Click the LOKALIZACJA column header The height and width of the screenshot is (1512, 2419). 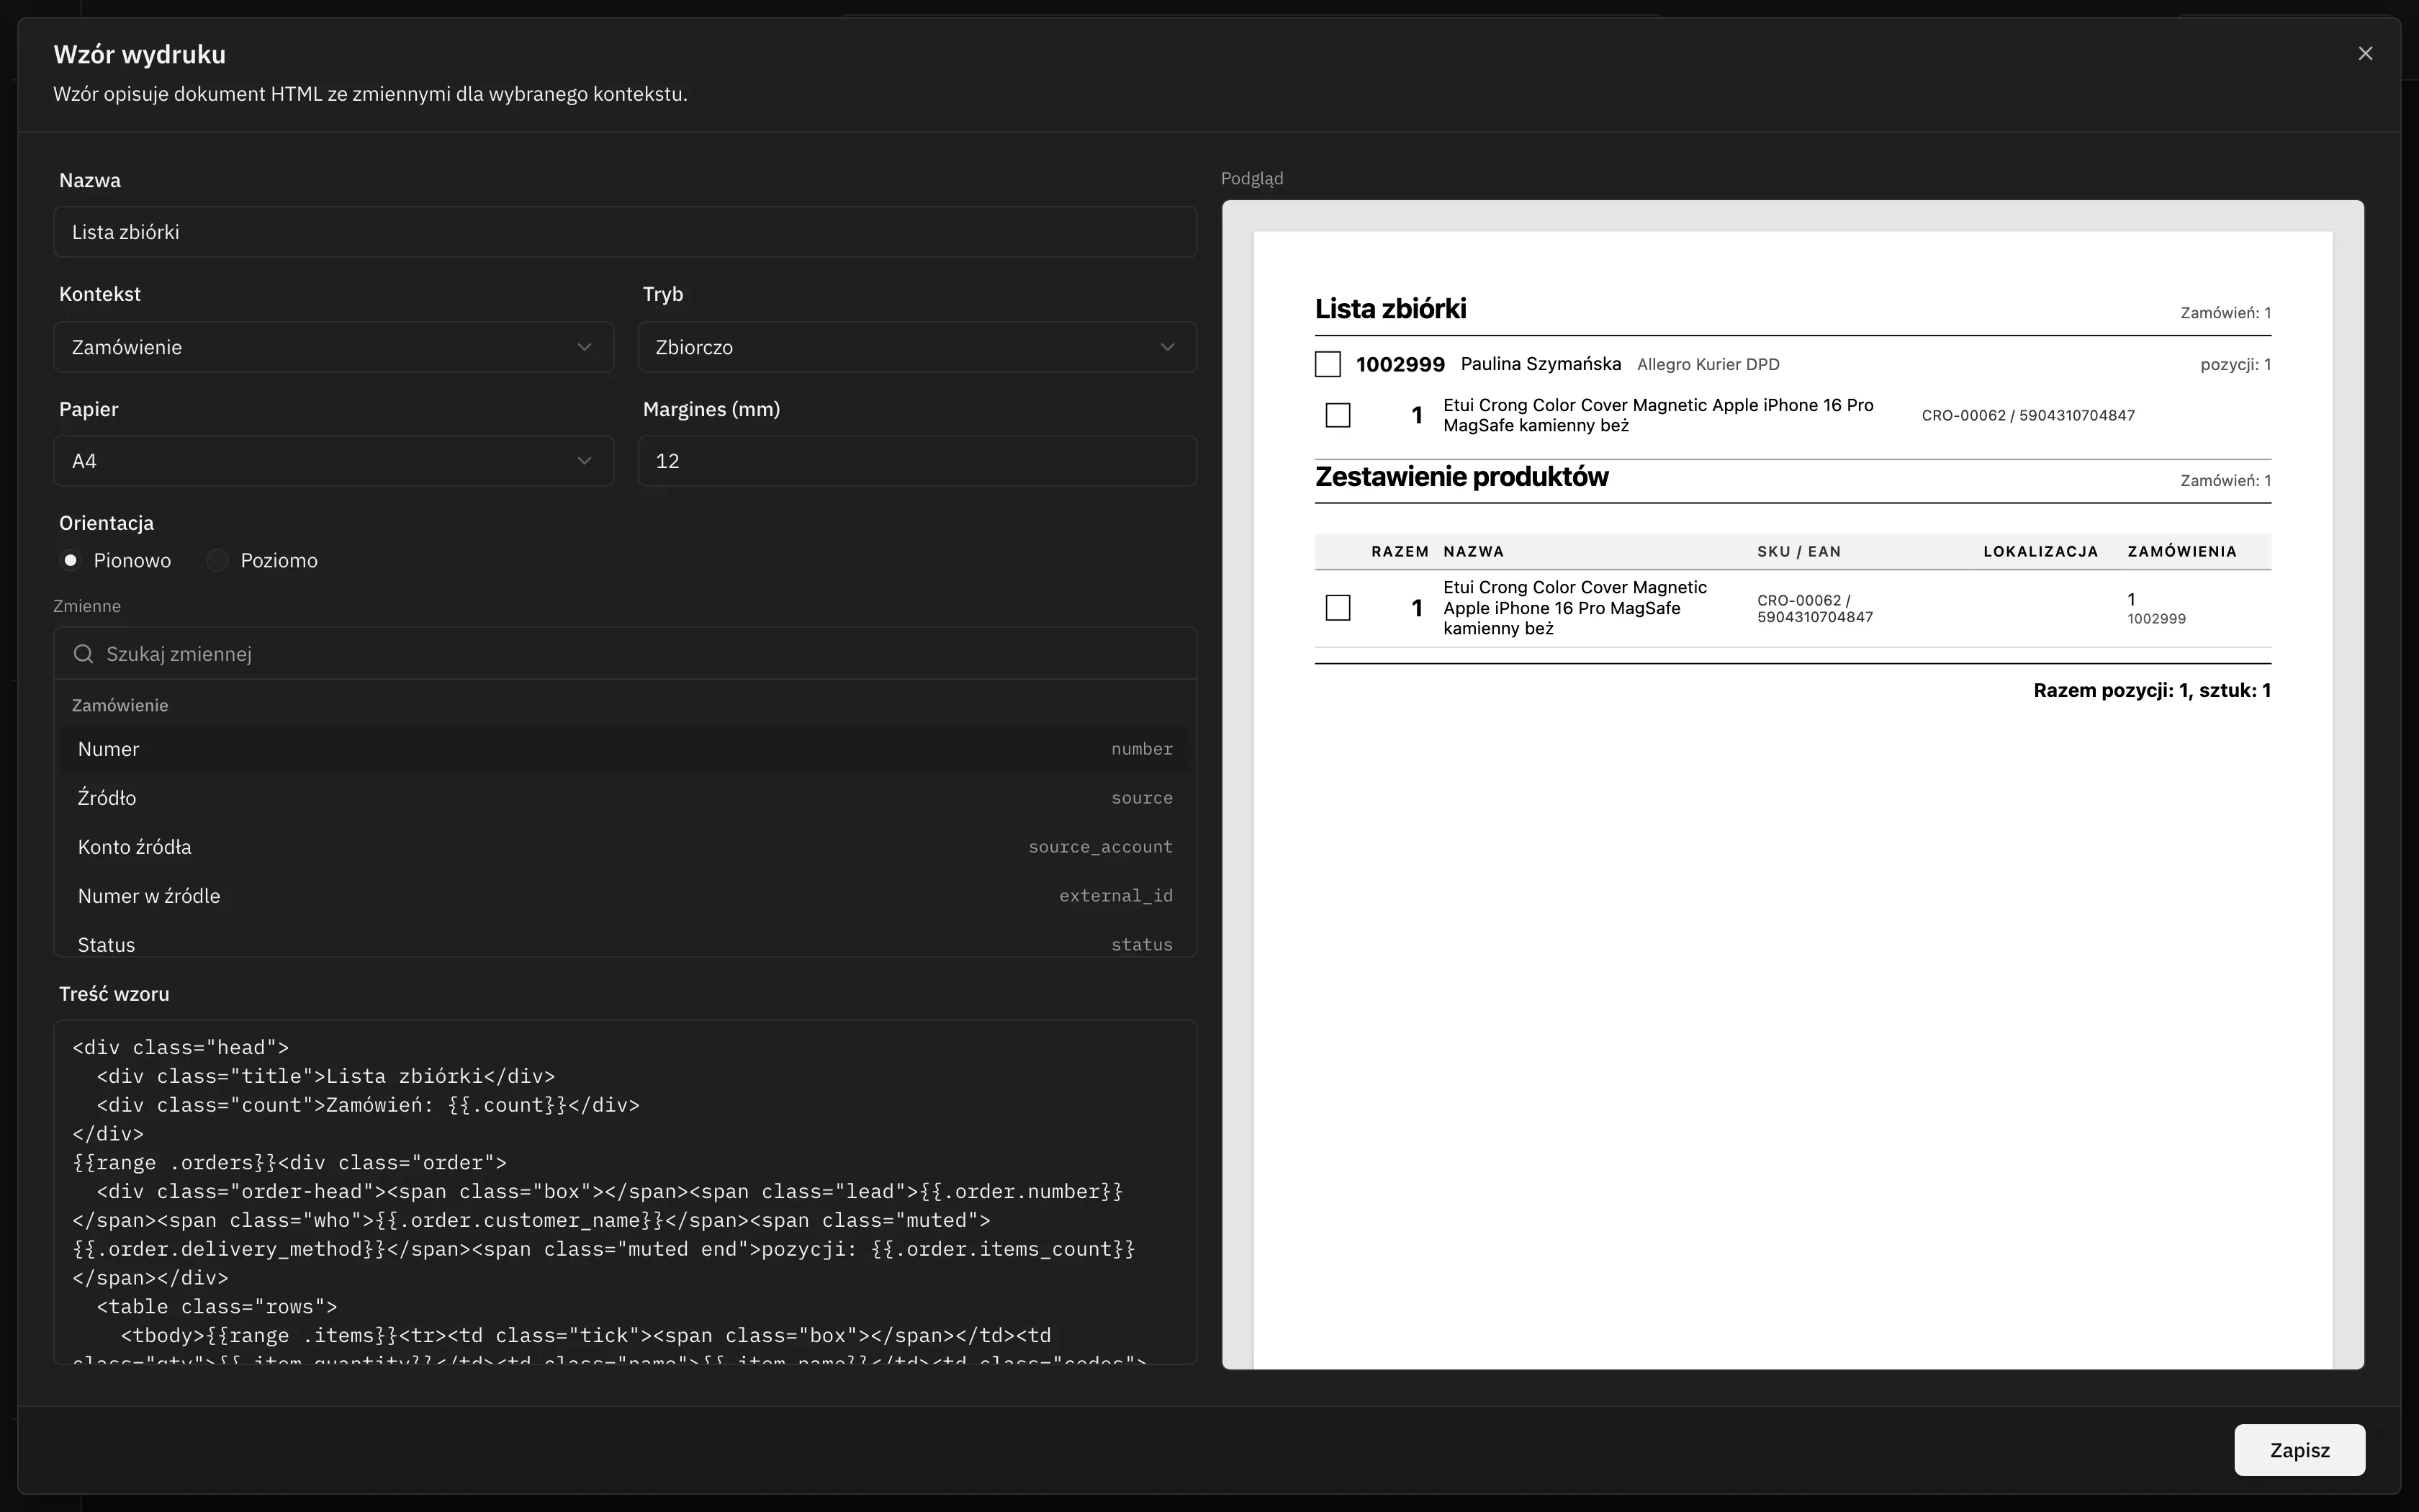click(x=2040, y=552)
